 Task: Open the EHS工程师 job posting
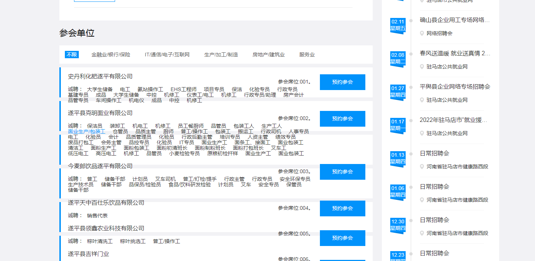(184, 89)
